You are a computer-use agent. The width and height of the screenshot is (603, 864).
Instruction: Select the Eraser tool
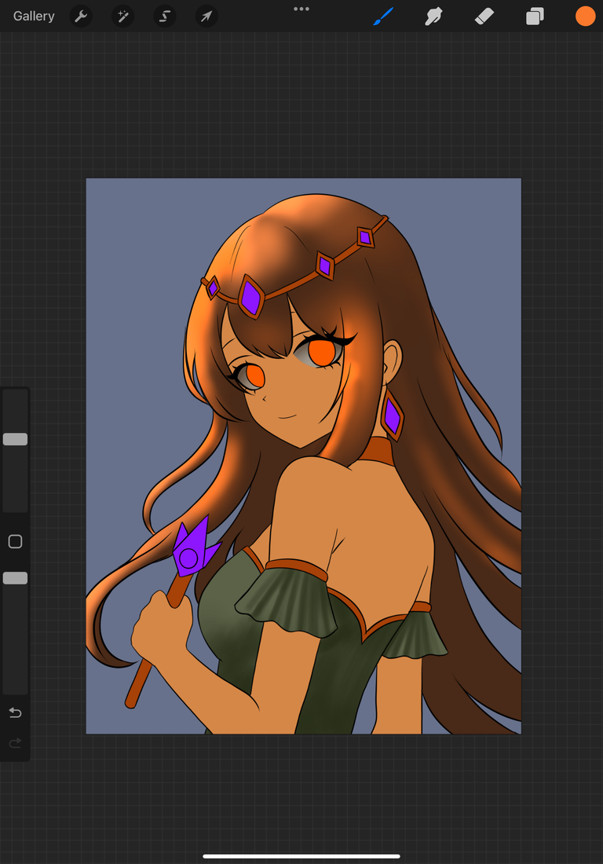coord(484,16)
